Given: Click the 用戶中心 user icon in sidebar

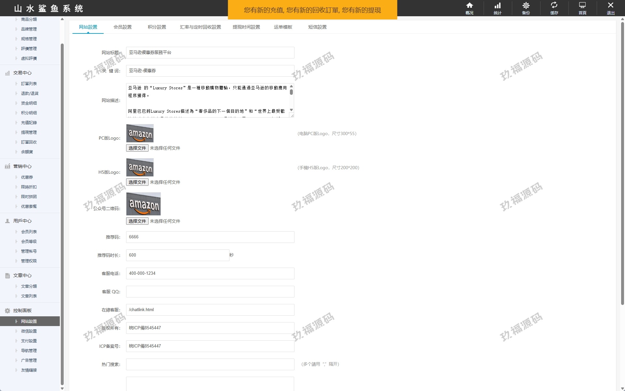Looking at the screenshot, I should [x=7, y=221].
